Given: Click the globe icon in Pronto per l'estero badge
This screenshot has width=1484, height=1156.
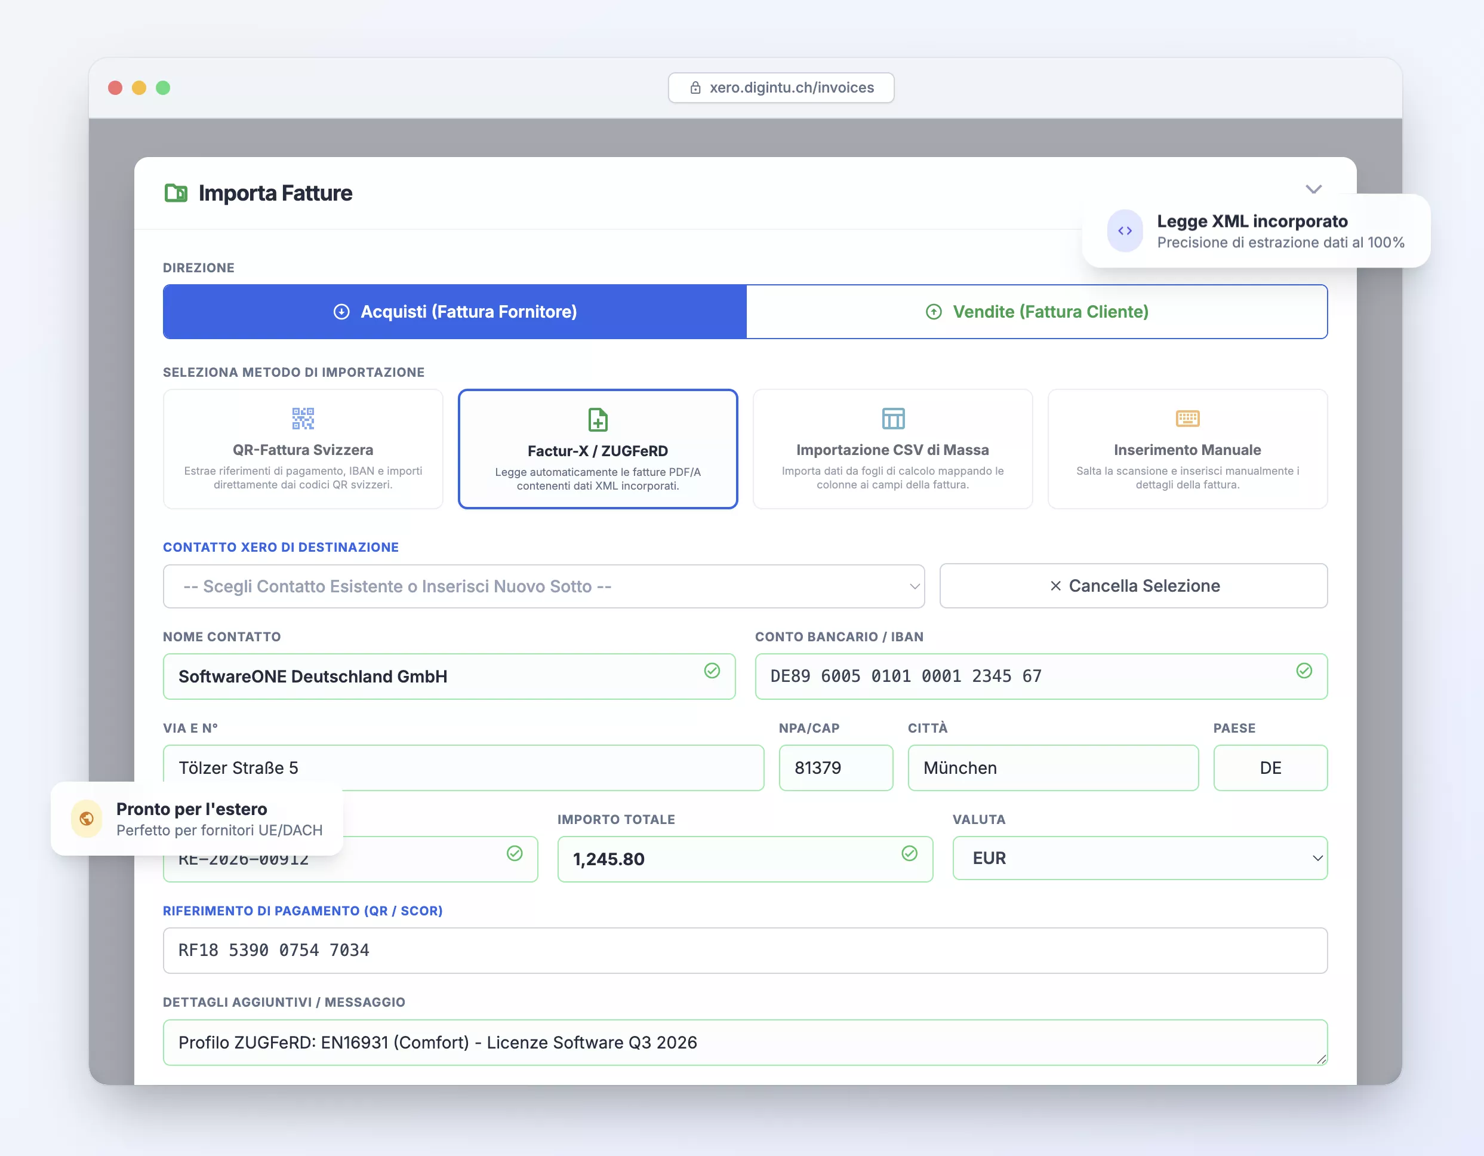Looking at the screenshot, I should click(87, 819).
